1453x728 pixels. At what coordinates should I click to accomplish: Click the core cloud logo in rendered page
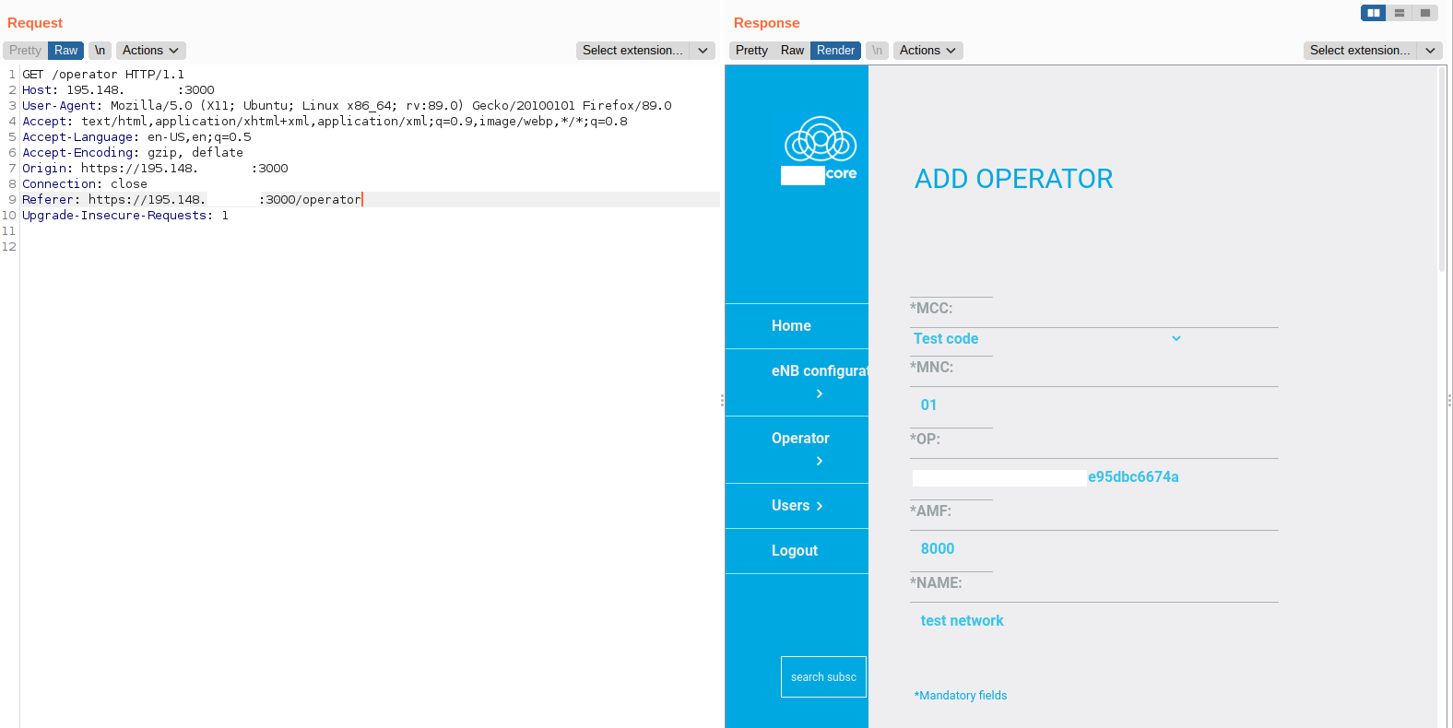click(820, 150)
